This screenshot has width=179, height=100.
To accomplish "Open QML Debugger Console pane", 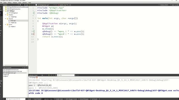I will pyautogui.click(x=71, y=99).
